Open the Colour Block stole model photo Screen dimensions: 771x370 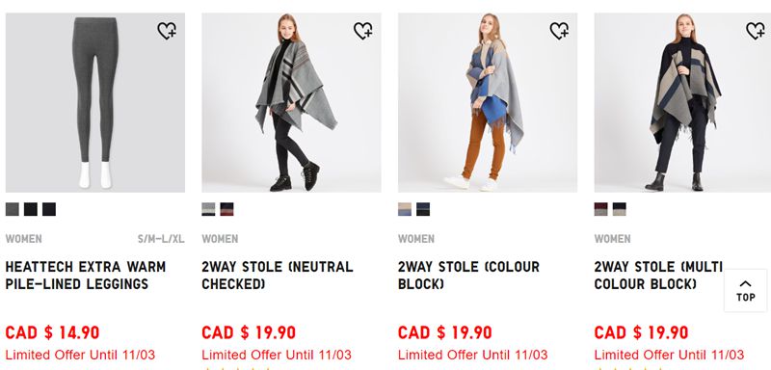click(x=488, y=103)
